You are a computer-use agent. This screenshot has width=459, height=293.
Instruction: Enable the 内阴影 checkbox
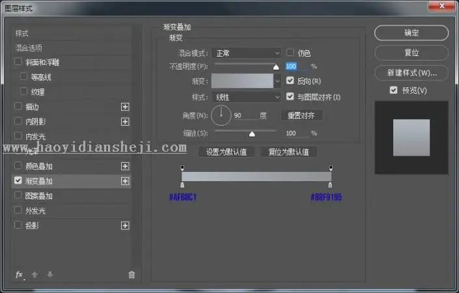pyautogui.click(x=18, y=121)
